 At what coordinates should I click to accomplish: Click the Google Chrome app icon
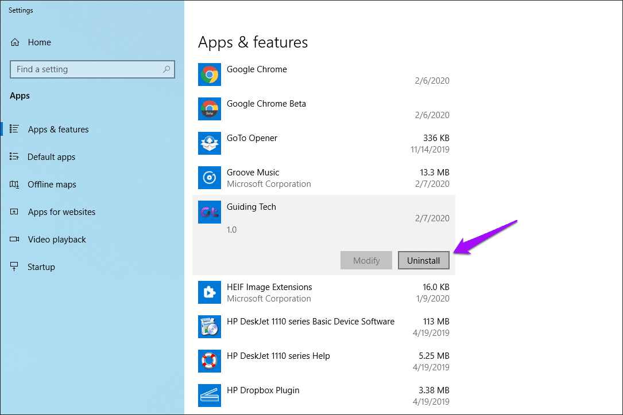click(210, 75)
